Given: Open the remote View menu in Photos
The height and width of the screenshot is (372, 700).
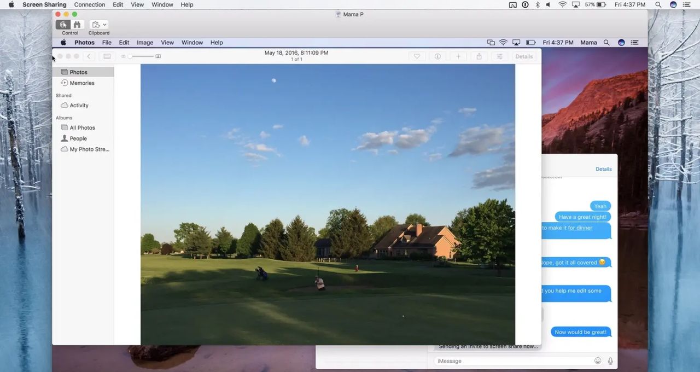Looking at the screenshot, I should point(167,43).
